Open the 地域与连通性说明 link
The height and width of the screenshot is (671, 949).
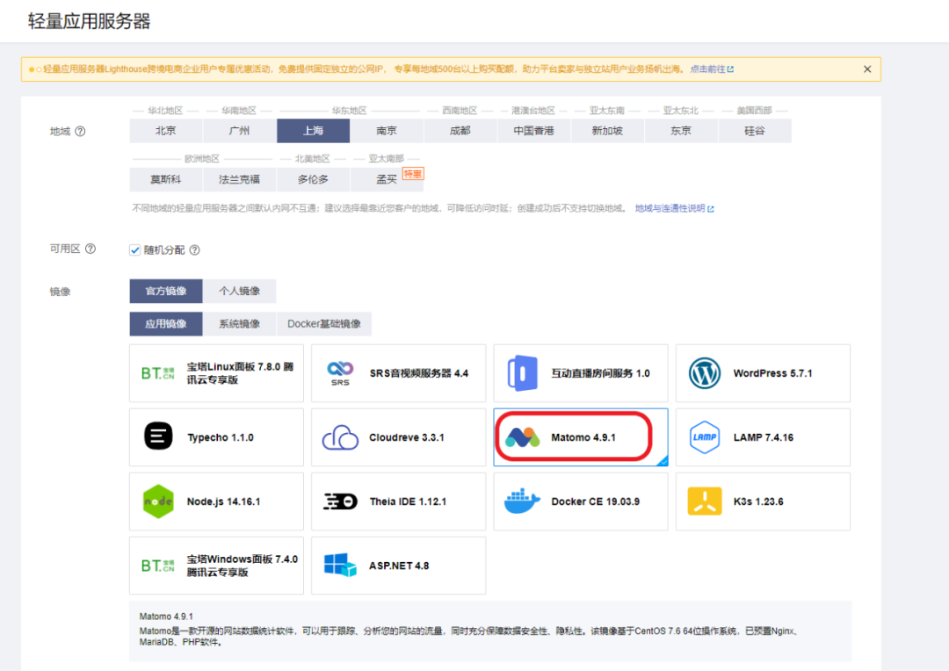coord(674,208)
